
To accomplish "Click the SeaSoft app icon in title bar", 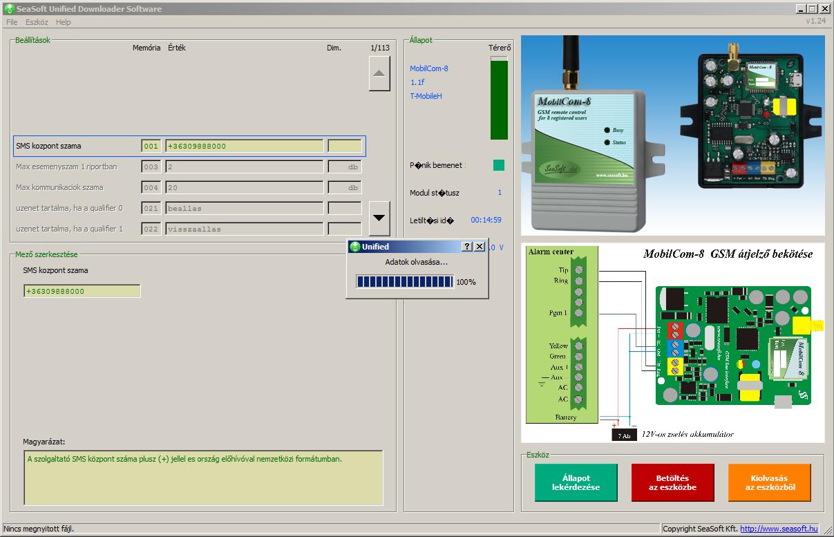I will pos(9,9).
